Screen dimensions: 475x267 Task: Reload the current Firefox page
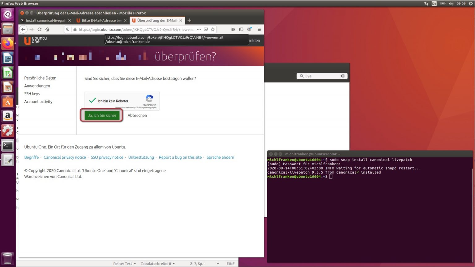pyautogui.click(x=39, y=29)
